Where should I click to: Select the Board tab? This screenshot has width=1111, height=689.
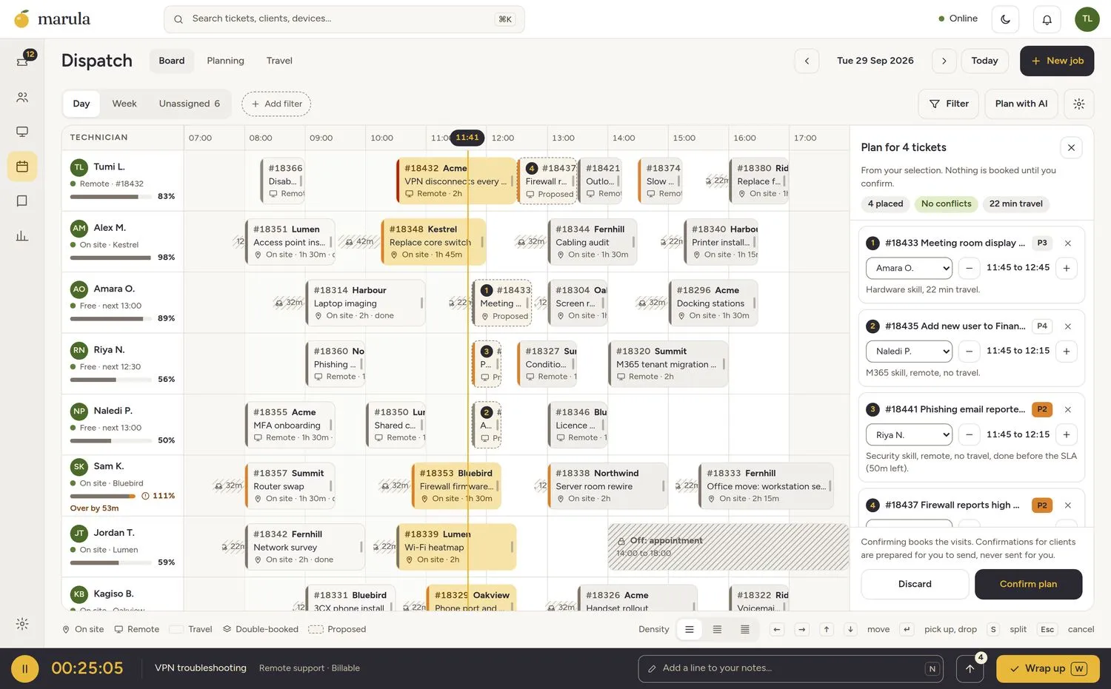pyautogui.click(x=172, y=61)
